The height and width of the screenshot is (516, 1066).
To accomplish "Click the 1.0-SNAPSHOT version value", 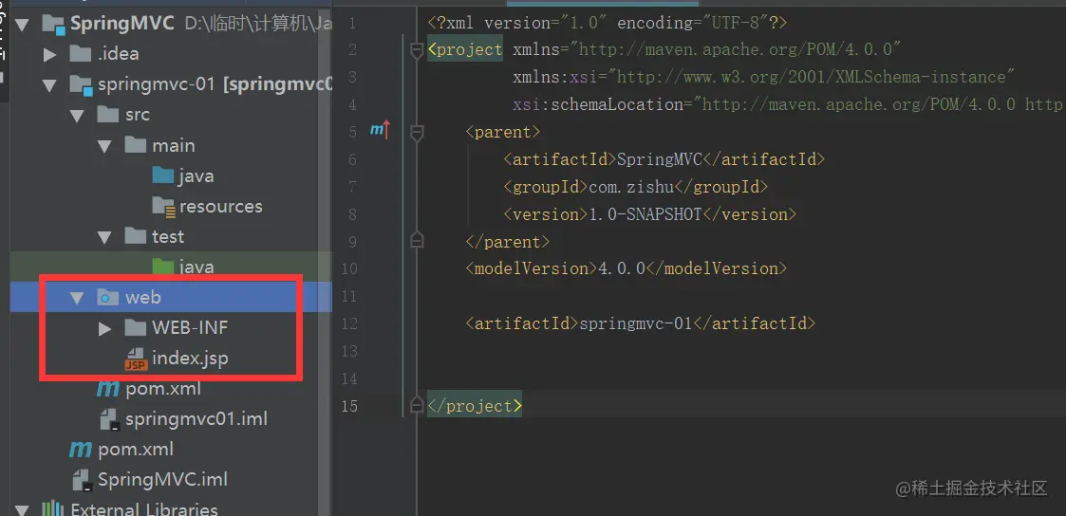I will pos(645,214).
